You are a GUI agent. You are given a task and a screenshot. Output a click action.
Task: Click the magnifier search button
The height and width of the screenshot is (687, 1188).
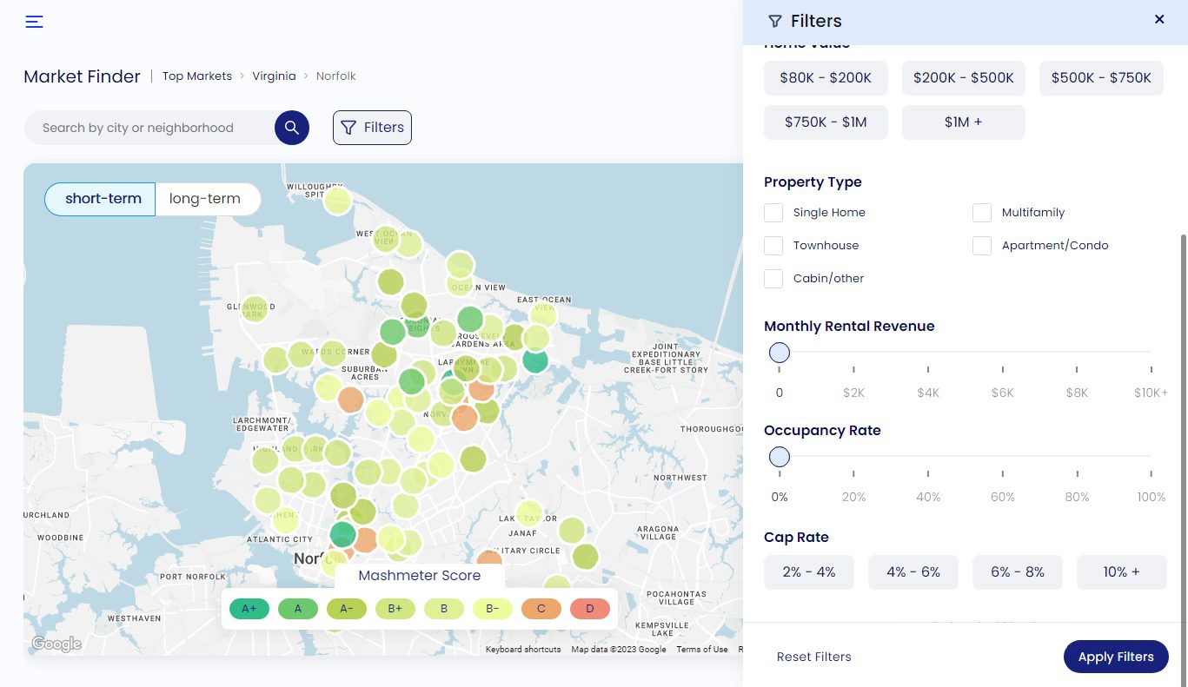(292, 128)
